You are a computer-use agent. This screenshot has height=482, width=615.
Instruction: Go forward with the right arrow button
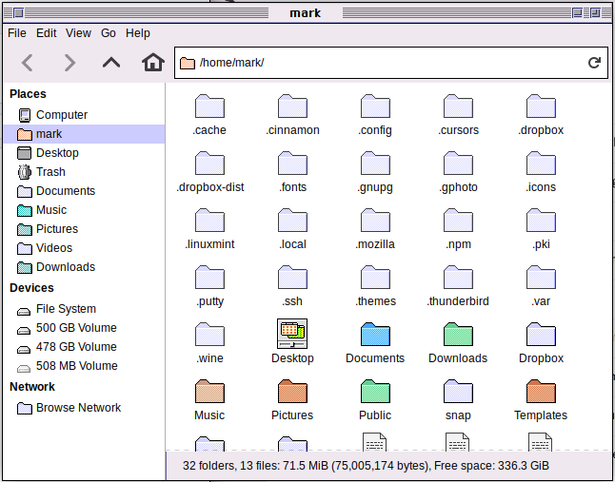tap(69, 63)
